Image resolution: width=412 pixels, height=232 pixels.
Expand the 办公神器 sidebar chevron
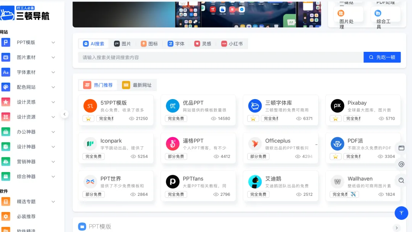coord(53,132)
